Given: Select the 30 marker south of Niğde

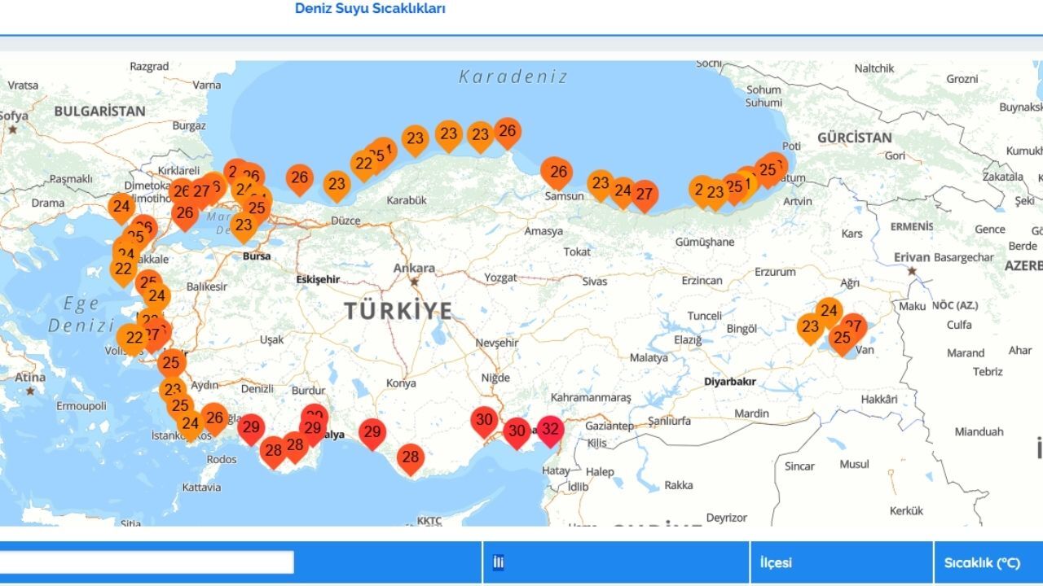Looking at the screenshot, I should point(484,422).
